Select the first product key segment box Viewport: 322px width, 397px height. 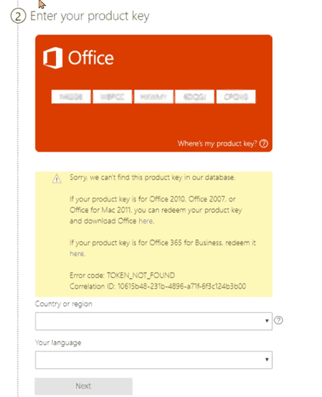click(x=71, y=97)
